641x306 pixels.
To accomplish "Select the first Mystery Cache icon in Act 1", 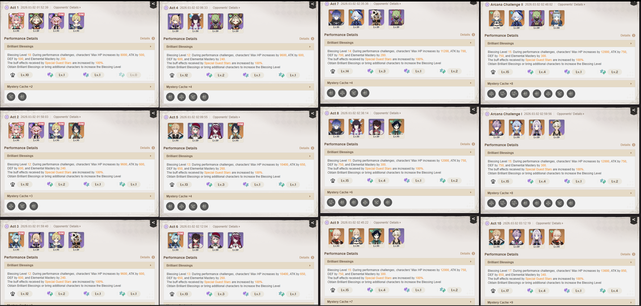I will 11,97.
